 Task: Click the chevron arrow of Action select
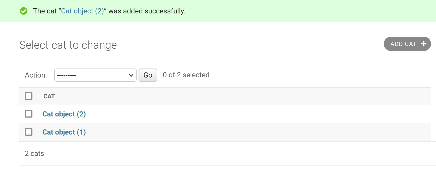131,75
